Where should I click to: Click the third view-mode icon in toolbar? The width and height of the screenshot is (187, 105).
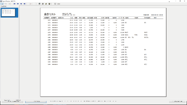[x=9, y=4]
